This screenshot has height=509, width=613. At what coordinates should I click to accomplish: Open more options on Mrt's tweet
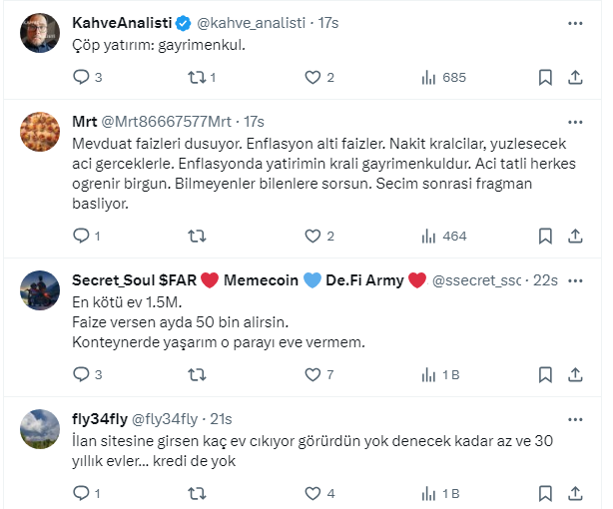coord(576,121)
